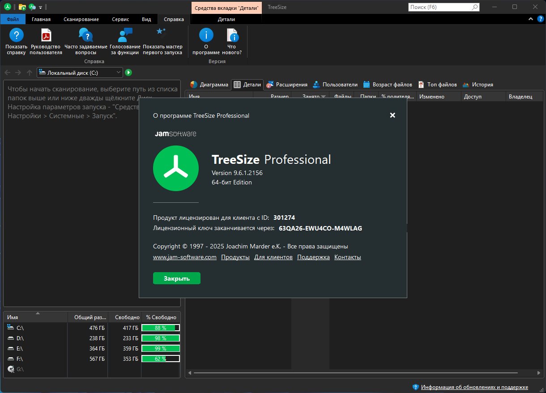546x393 pixels.
Task: Open the Что нового? icon
Action: click(x=232, y=35)
